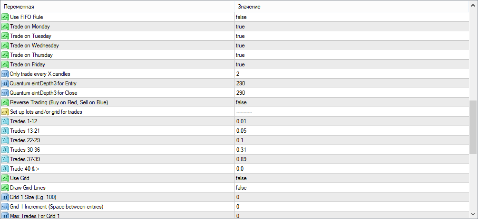
Task: Click the double-type icon beside Trades 1-12
Action: tap(5, 121)
